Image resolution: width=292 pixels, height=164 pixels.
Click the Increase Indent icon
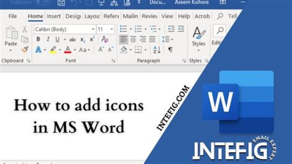(x=181, y=29)
